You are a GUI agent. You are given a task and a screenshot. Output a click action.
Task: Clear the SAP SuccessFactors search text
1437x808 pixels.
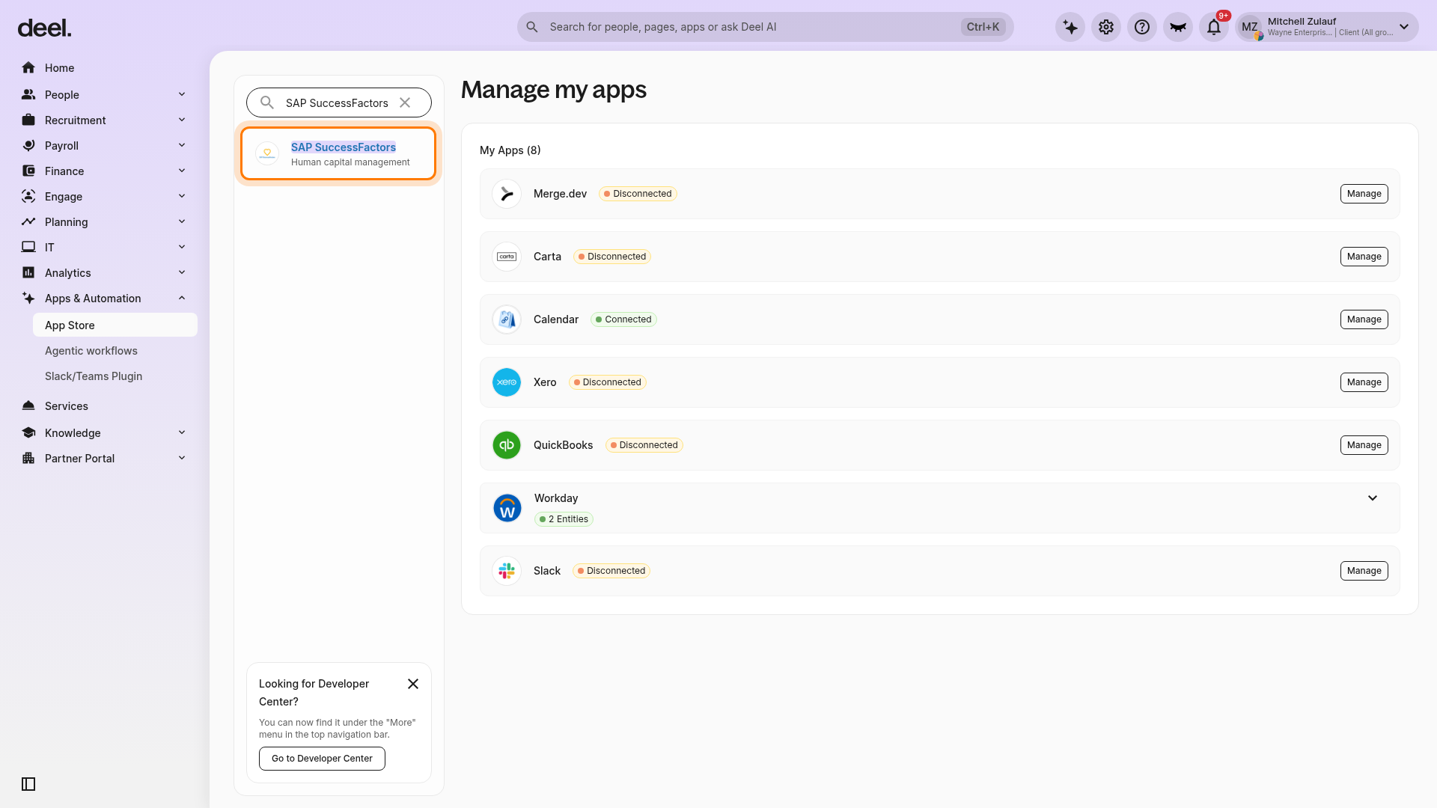[x=405, y=102]
